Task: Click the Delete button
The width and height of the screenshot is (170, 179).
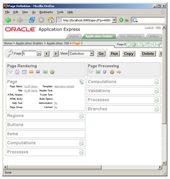Action: (x=148, y=53)
